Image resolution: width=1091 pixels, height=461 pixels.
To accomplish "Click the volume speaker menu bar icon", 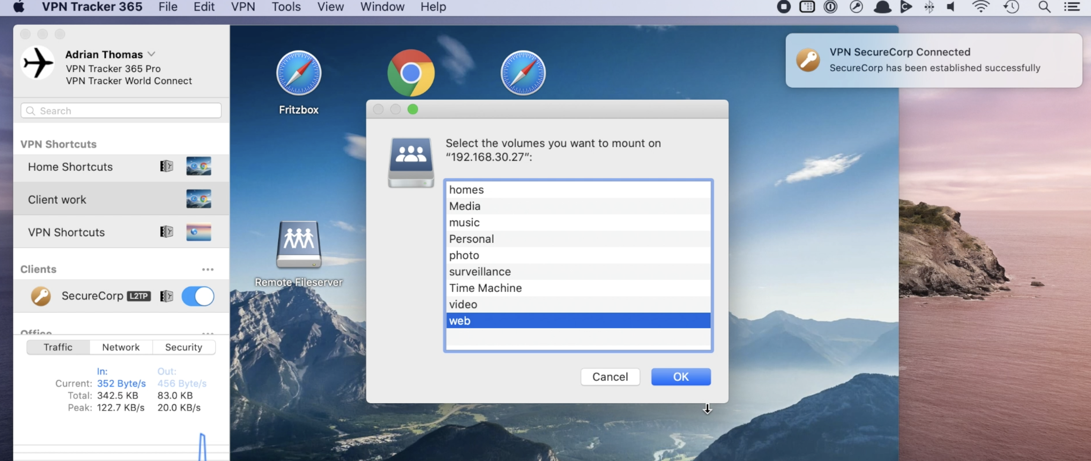I will click(951, 7).
